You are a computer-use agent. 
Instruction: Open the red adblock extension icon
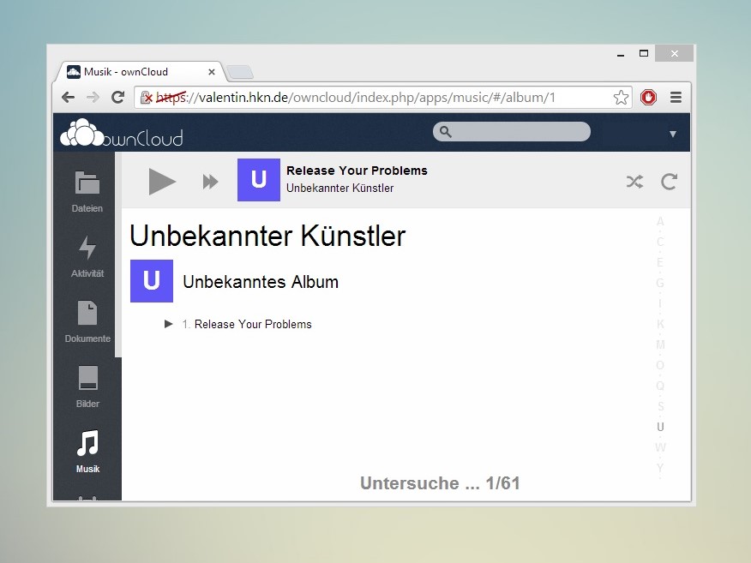point(648,98)
